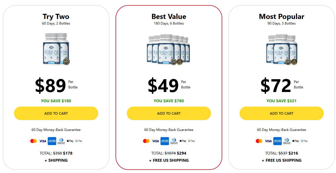The image size is (336, 173).
Task: Click Google Pay icon in Most Popular card
Action: 304,141
